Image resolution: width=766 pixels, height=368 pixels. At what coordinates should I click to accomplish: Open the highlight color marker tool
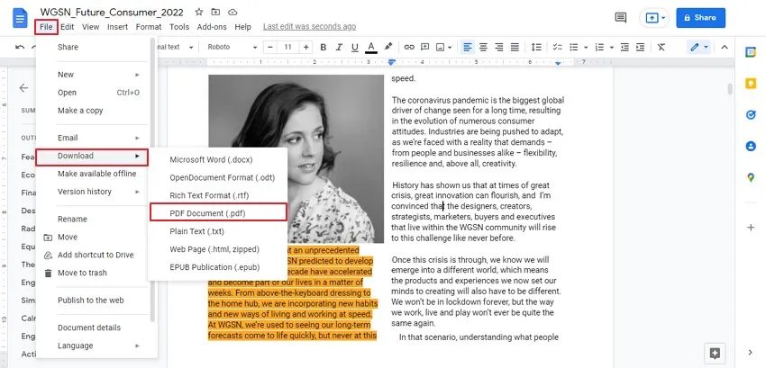(x=388, y=48)
